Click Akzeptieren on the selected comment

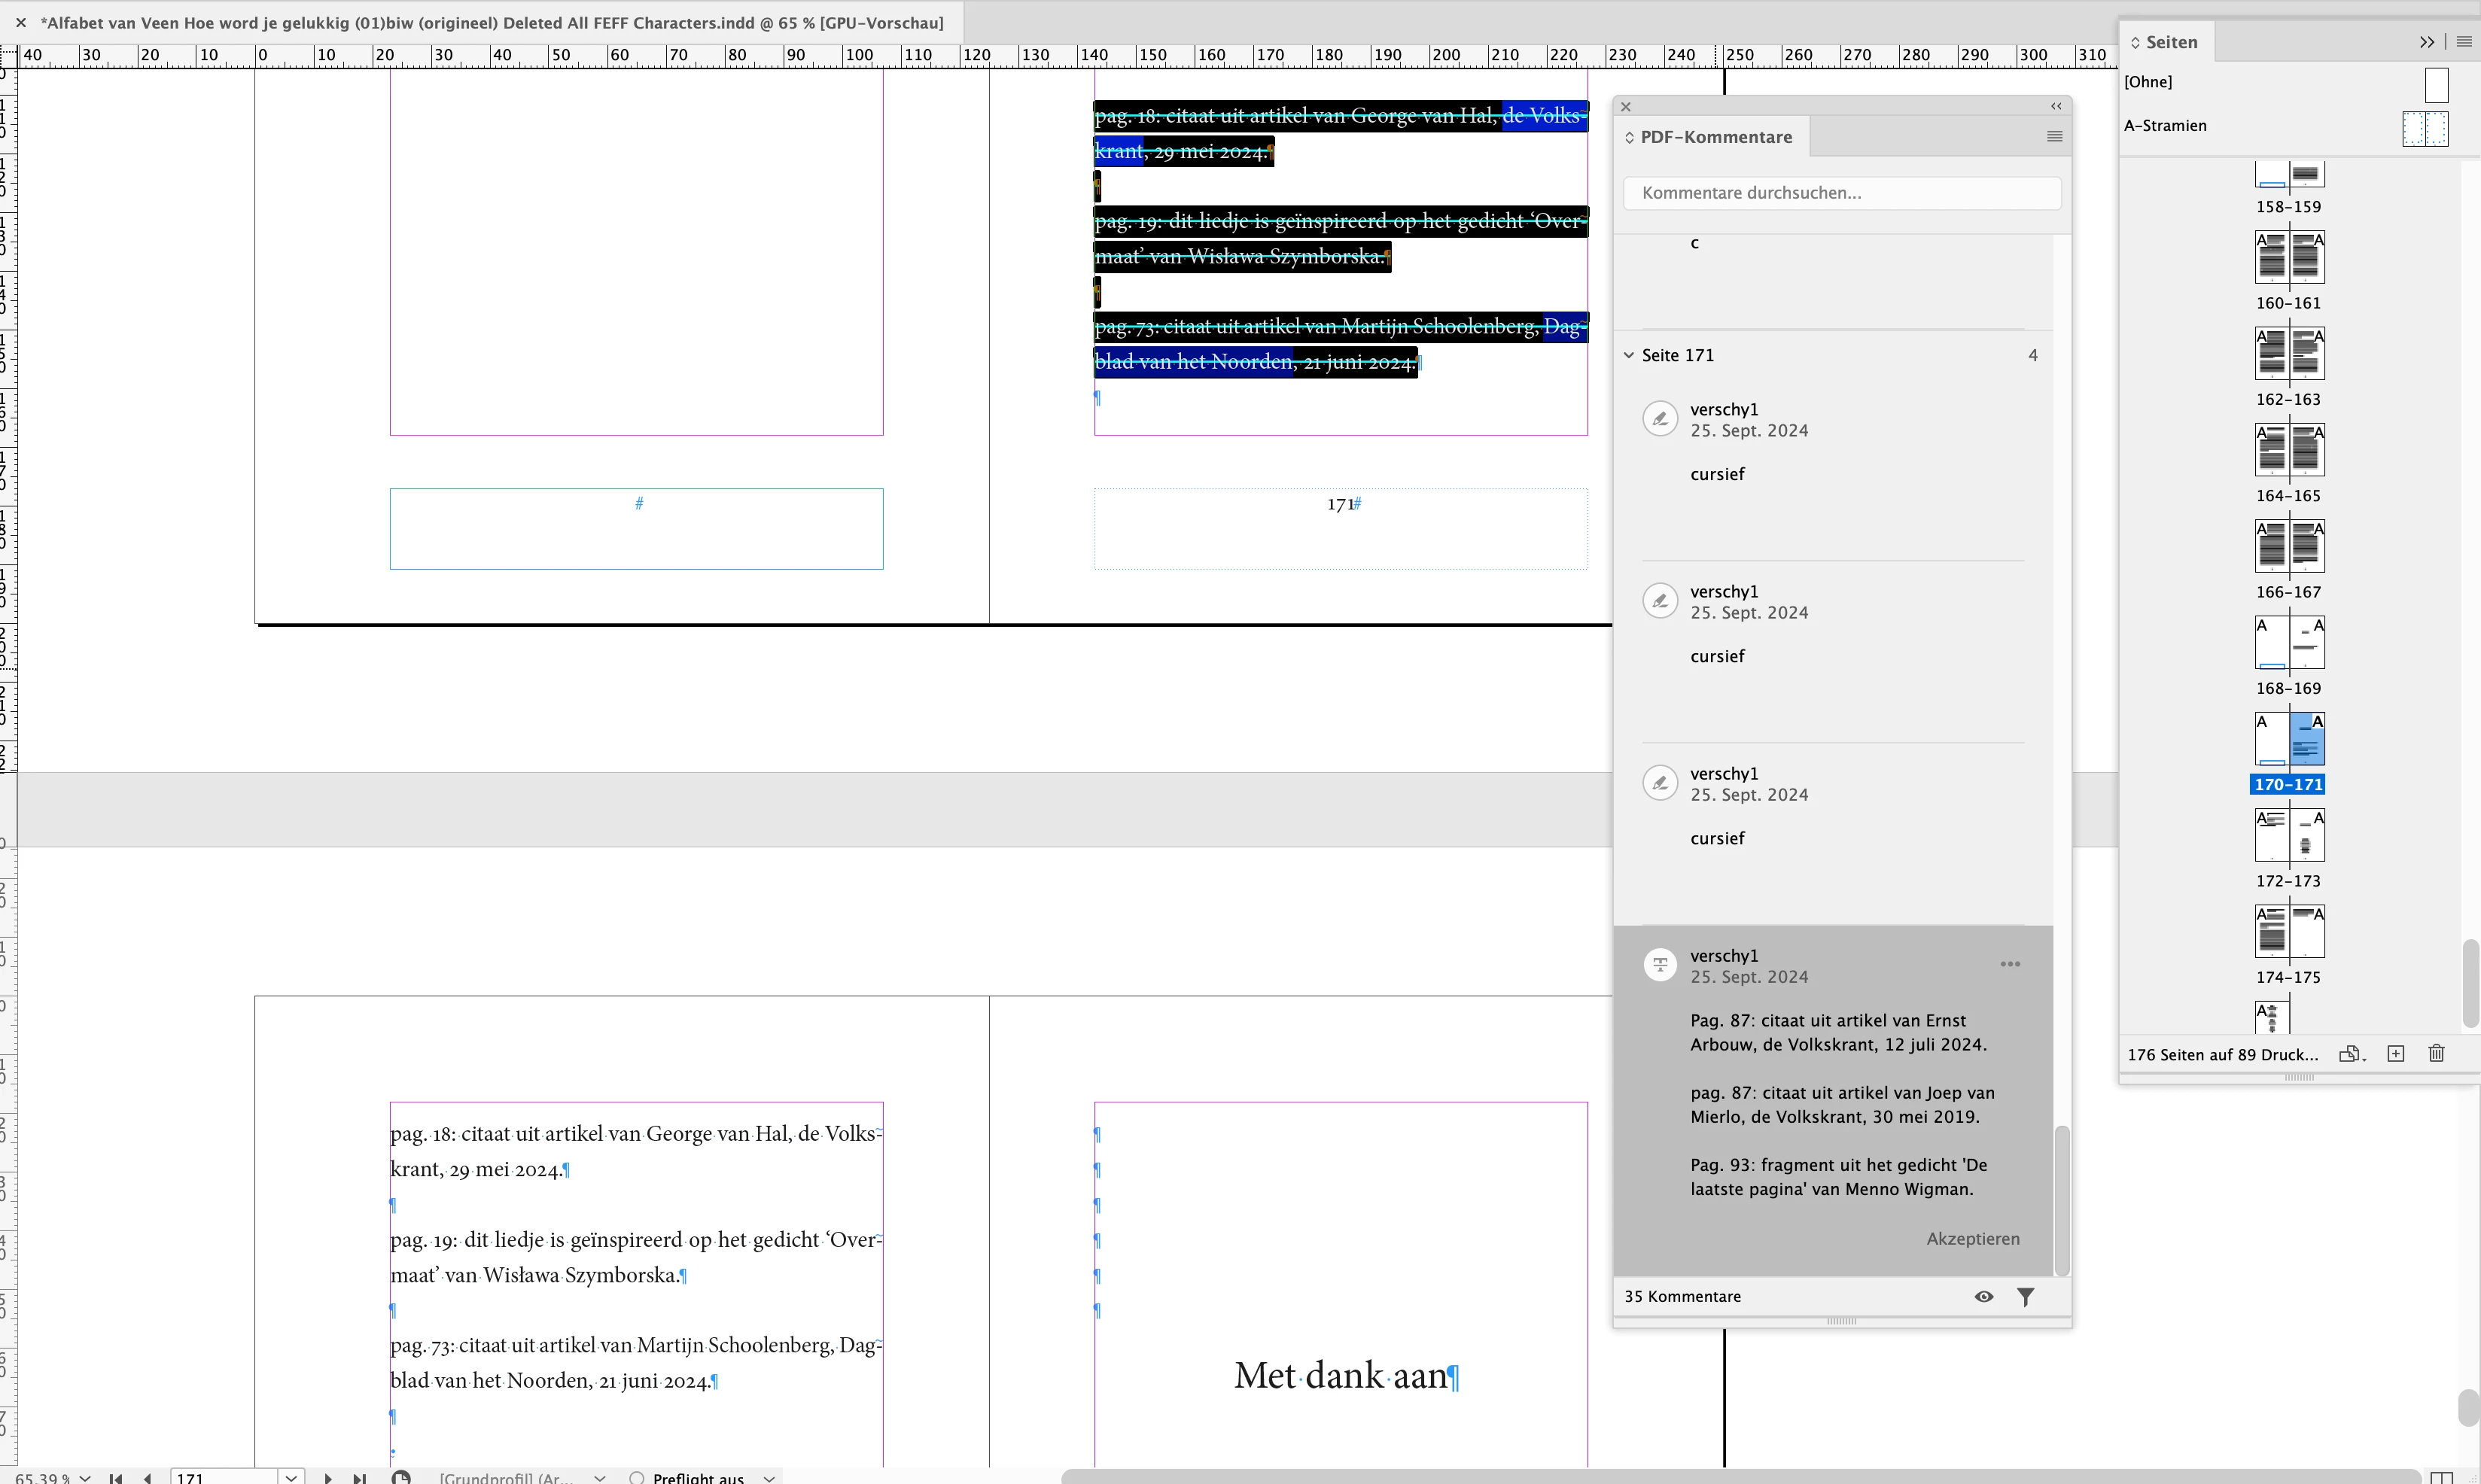(x=1972, y=1238)
